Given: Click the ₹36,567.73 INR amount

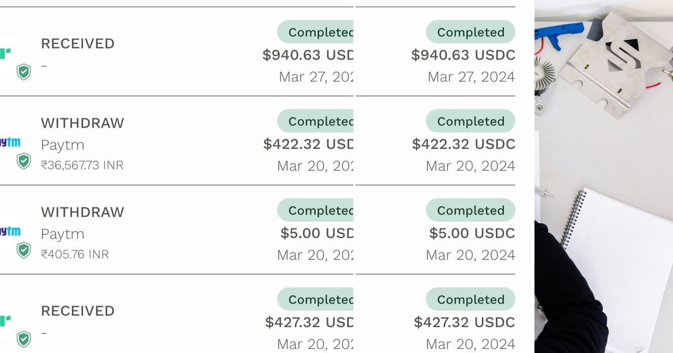Looking at the screenshot, I should pos(82,165).
